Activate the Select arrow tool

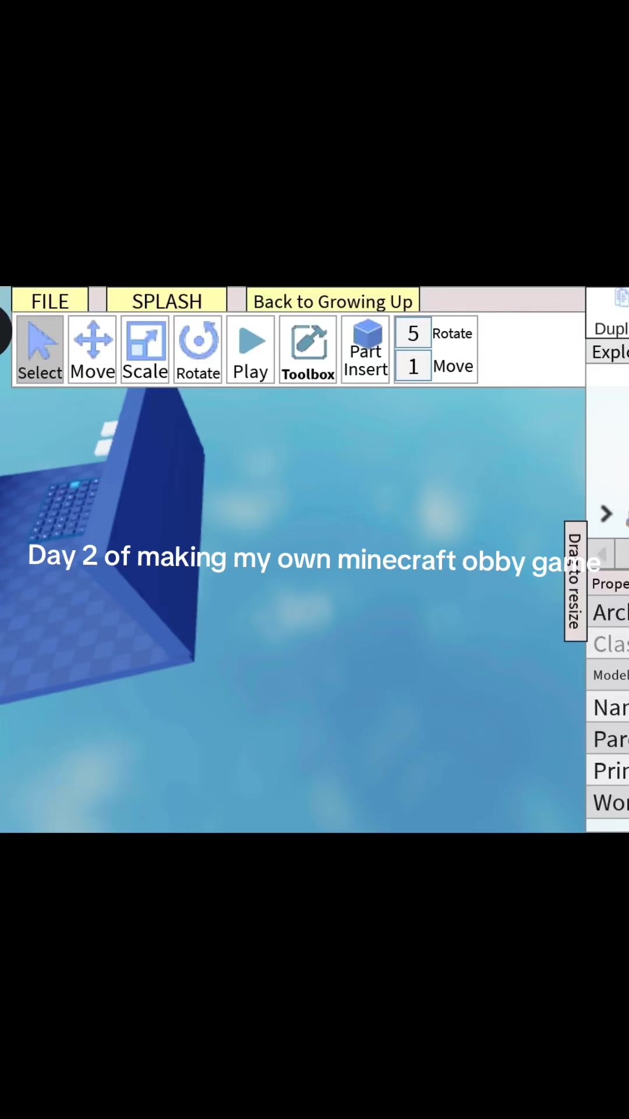(40, 350)
